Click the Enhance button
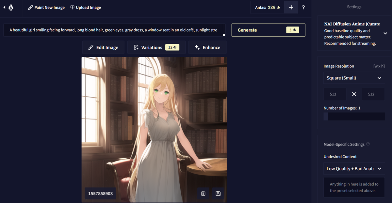 (207, 47)
